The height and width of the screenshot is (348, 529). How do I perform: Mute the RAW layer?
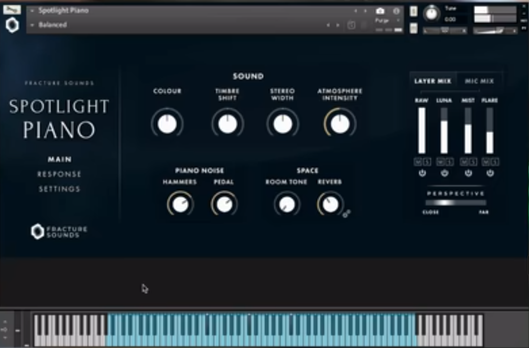click(418, 162)
